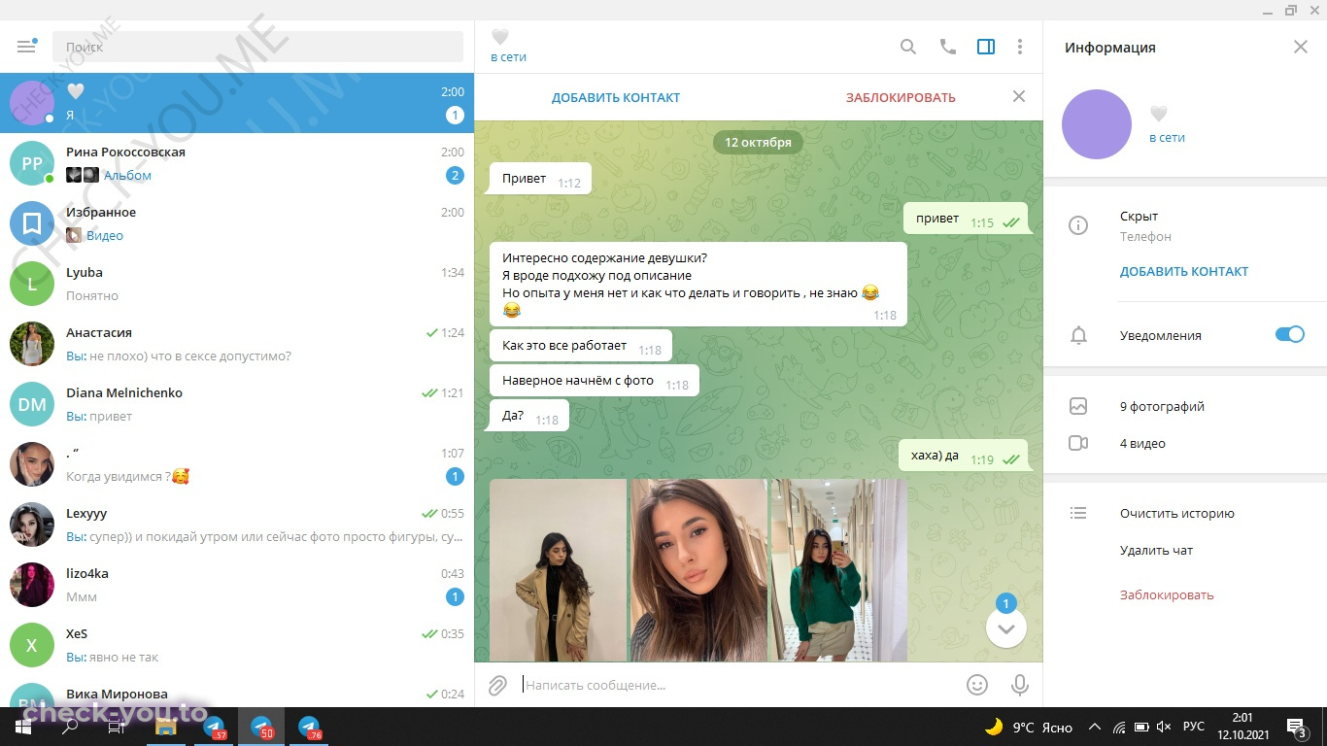Click the 12 октября date badge
This screenshot has height=746, width=1327.
[758, 142]
